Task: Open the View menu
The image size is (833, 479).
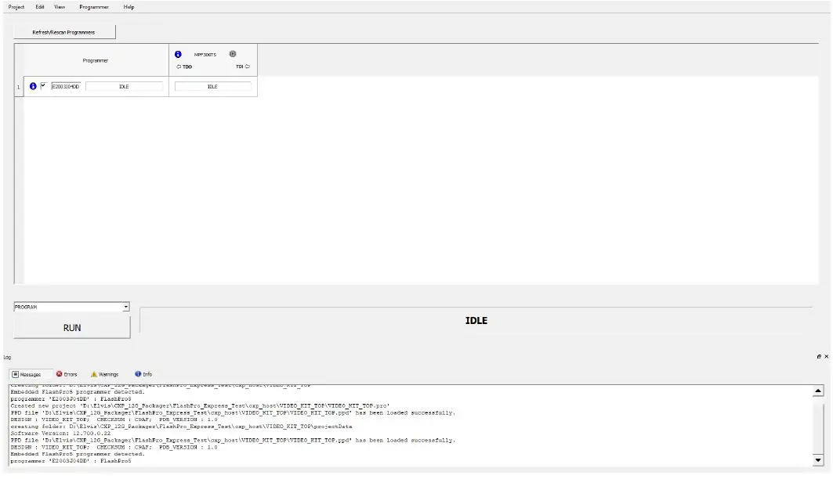Action: (60, 7)
